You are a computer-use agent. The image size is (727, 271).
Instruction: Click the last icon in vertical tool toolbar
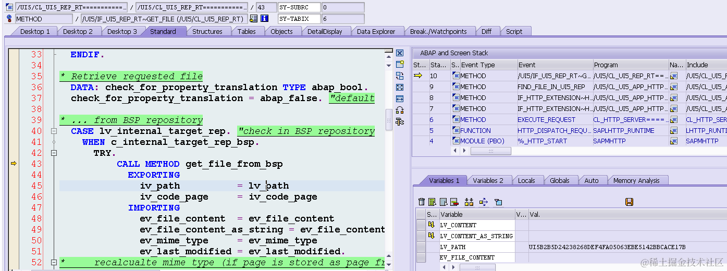pyautogui.click(x=400, y=121)
